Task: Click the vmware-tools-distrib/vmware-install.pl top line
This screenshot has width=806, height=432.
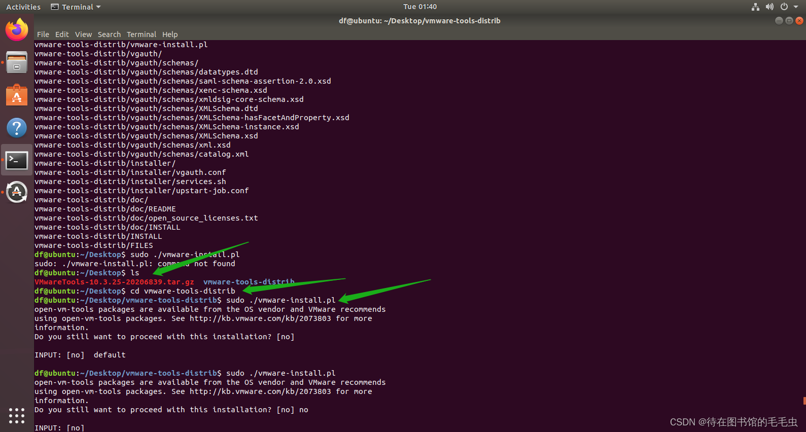Action: (121, 45)
